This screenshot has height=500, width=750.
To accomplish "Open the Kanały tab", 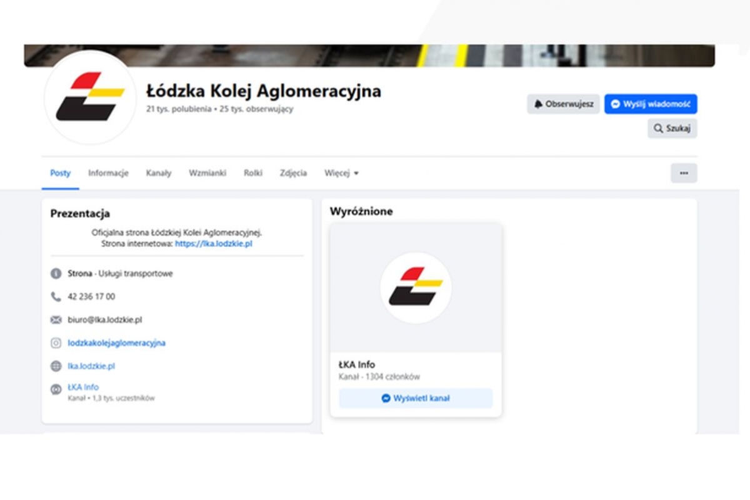I will (159, 173).
